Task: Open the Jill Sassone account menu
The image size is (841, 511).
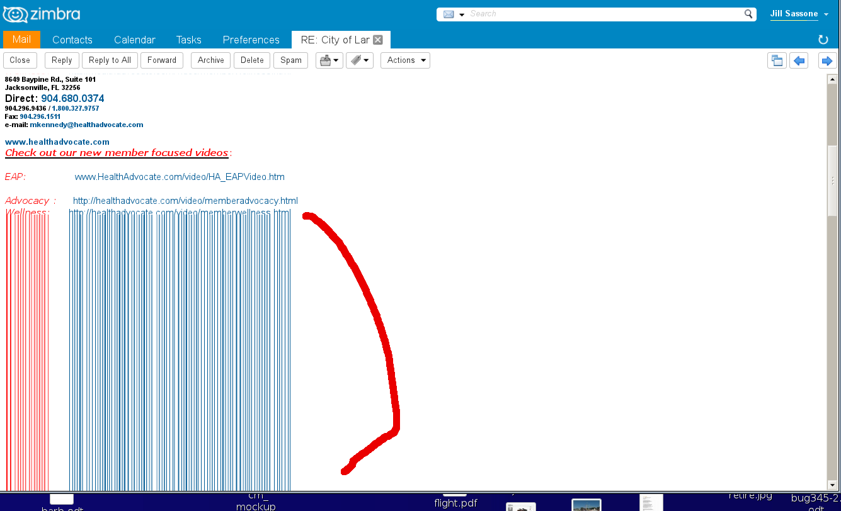Action: (x=799, y=14)
